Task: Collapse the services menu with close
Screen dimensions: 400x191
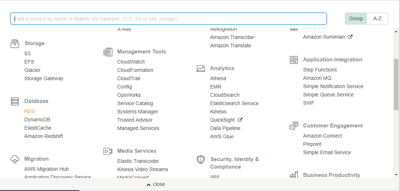Action: 155,184
